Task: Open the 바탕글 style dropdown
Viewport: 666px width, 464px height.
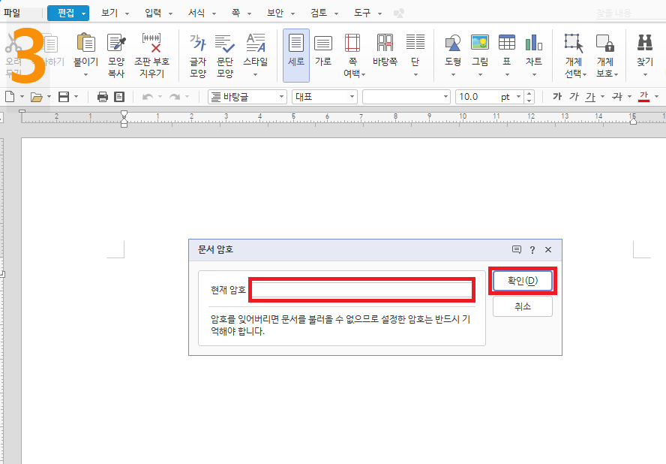Action: point(247,96)
